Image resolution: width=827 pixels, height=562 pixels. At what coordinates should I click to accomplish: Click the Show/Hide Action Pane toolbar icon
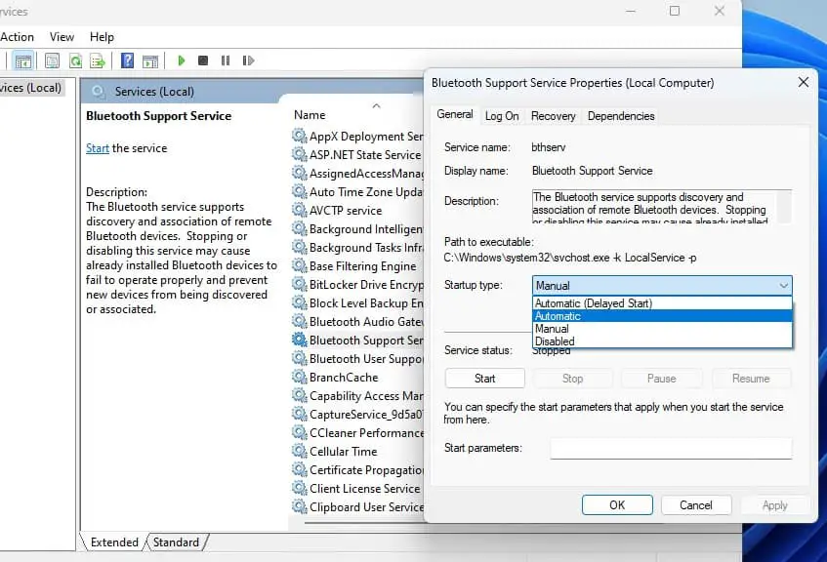[x=150, y=61]
